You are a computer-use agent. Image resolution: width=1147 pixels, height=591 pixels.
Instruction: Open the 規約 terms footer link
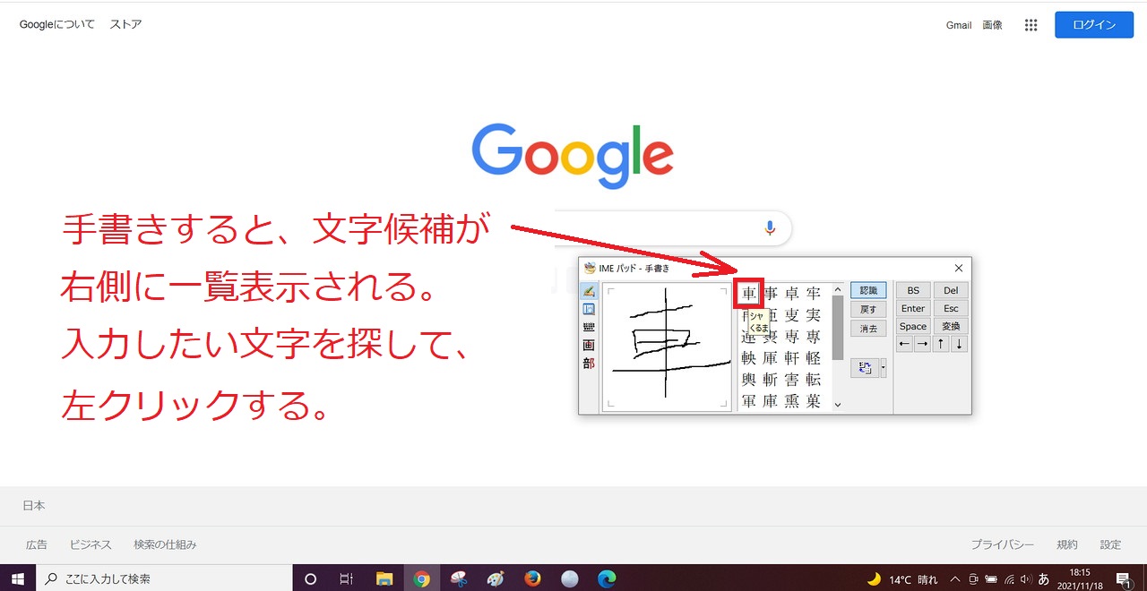pos(1067,544)
